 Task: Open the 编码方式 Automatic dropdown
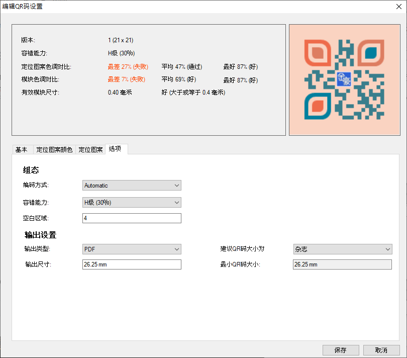132,186
